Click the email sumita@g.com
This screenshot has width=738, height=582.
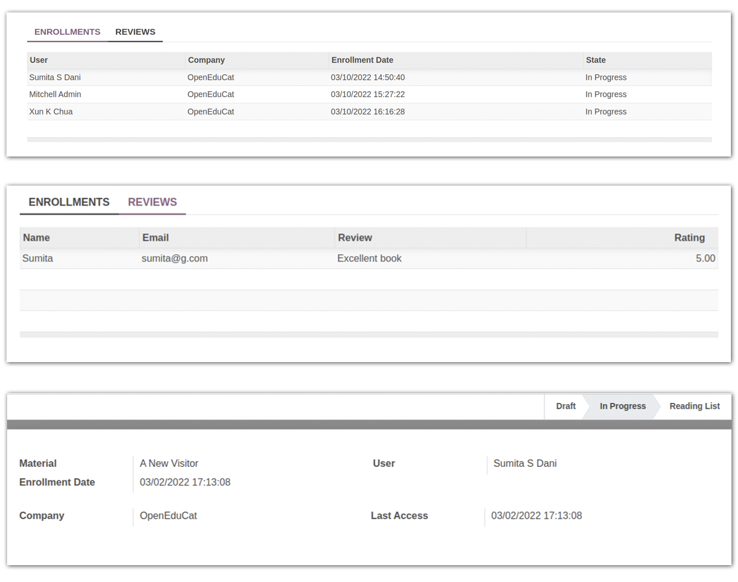click(x=175, y=258)
